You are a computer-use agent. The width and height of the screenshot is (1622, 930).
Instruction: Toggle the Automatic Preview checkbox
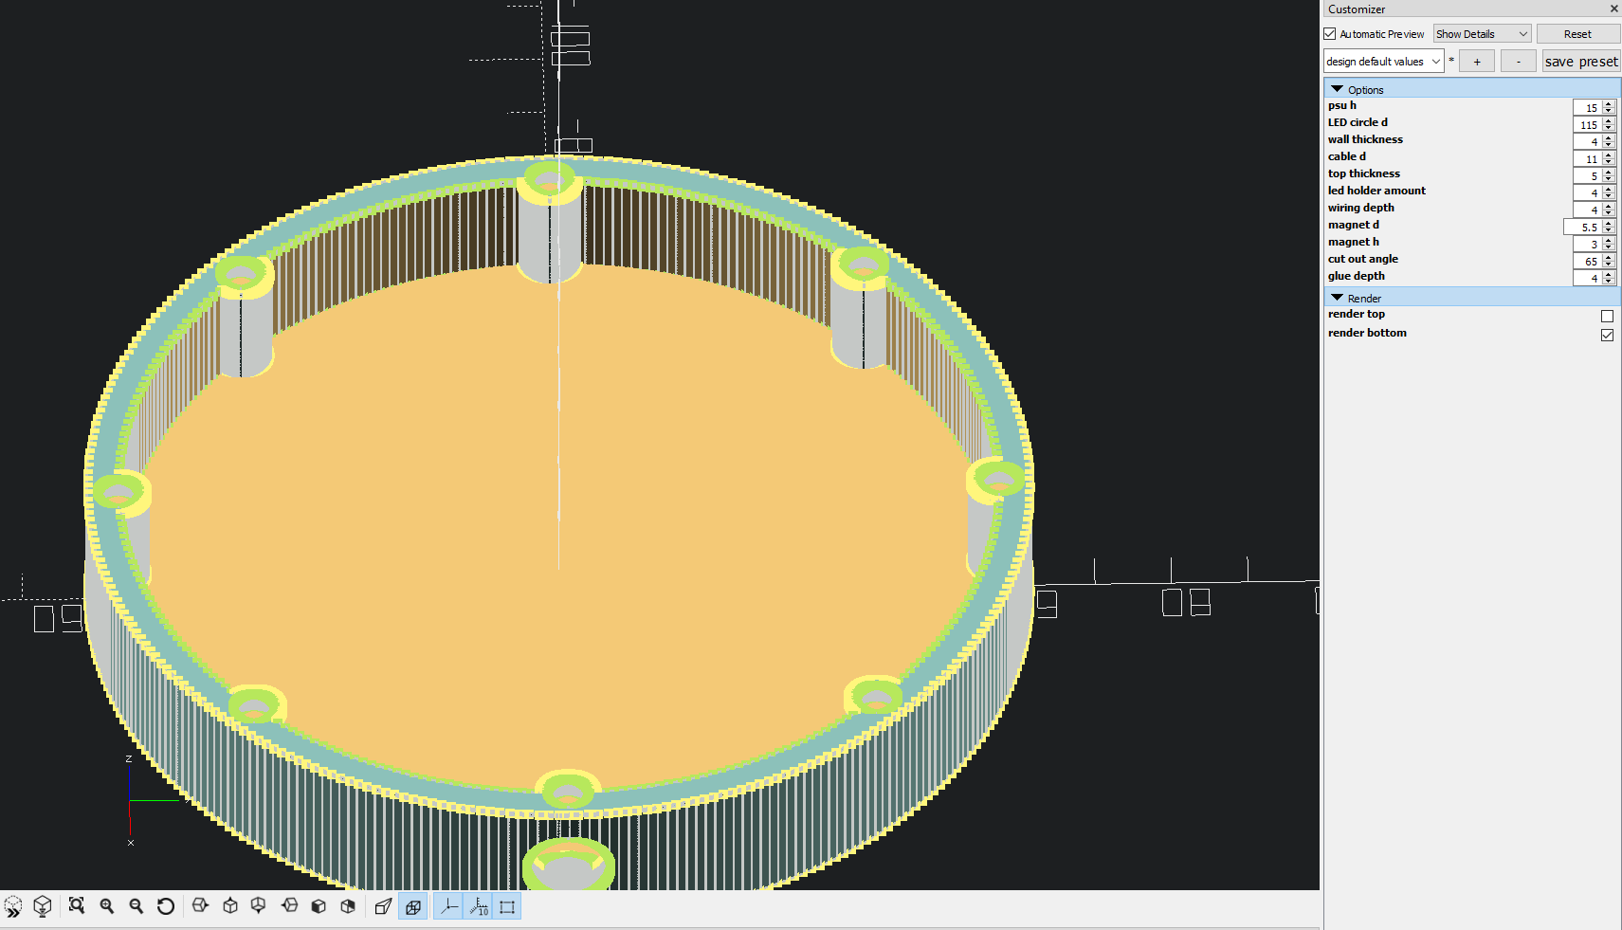click(x=1330, y=34)
